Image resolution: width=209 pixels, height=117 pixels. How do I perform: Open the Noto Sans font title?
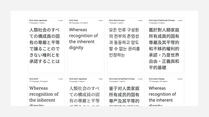(73, 20)
